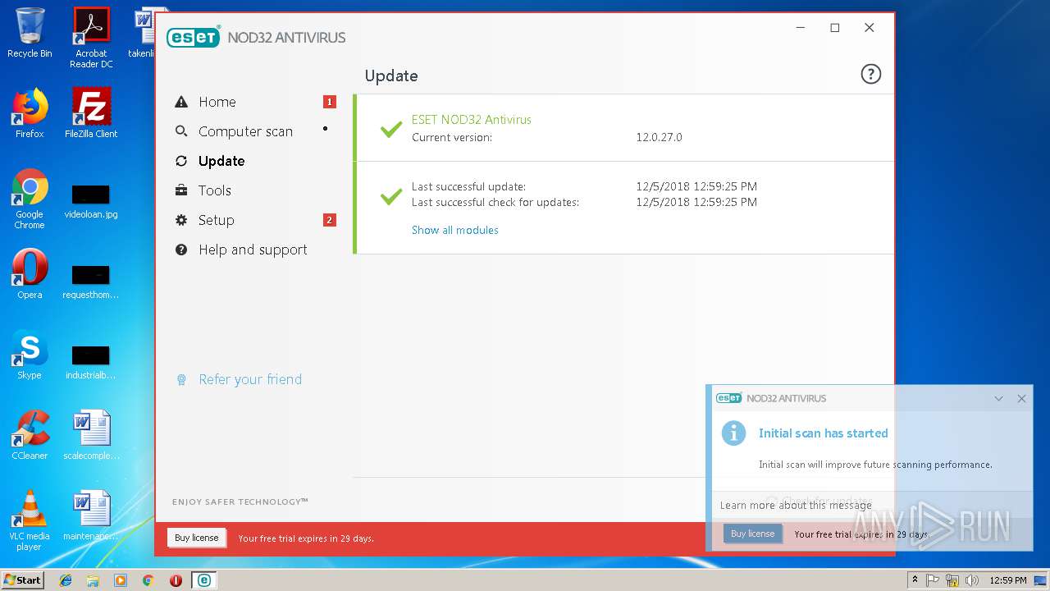Click the Tools briefcase icon

181,190
